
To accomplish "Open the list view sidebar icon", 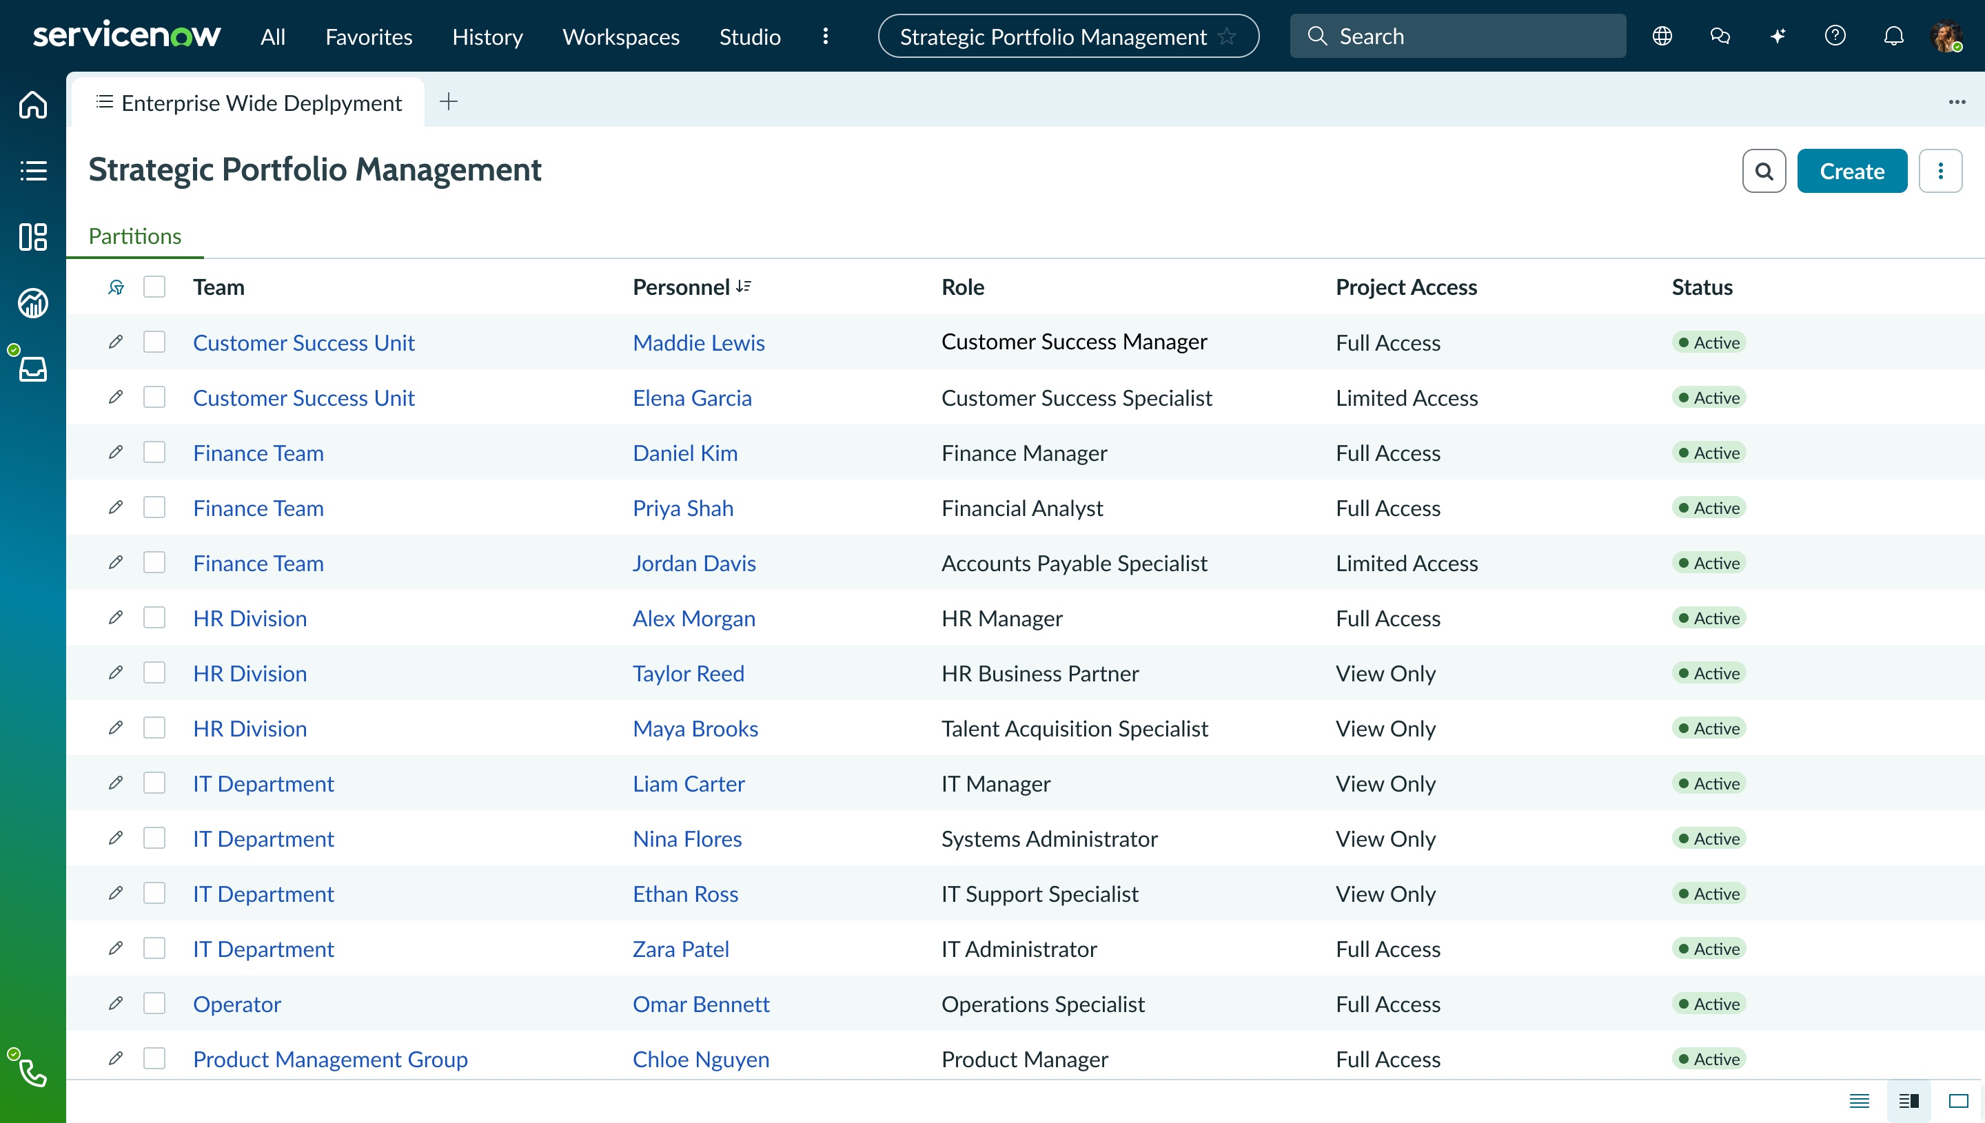I will 32,170.
